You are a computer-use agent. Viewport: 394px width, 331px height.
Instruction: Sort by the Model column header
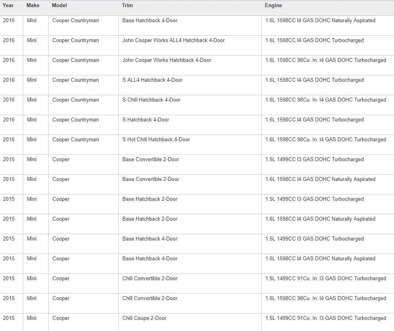(x=59, y=6)
